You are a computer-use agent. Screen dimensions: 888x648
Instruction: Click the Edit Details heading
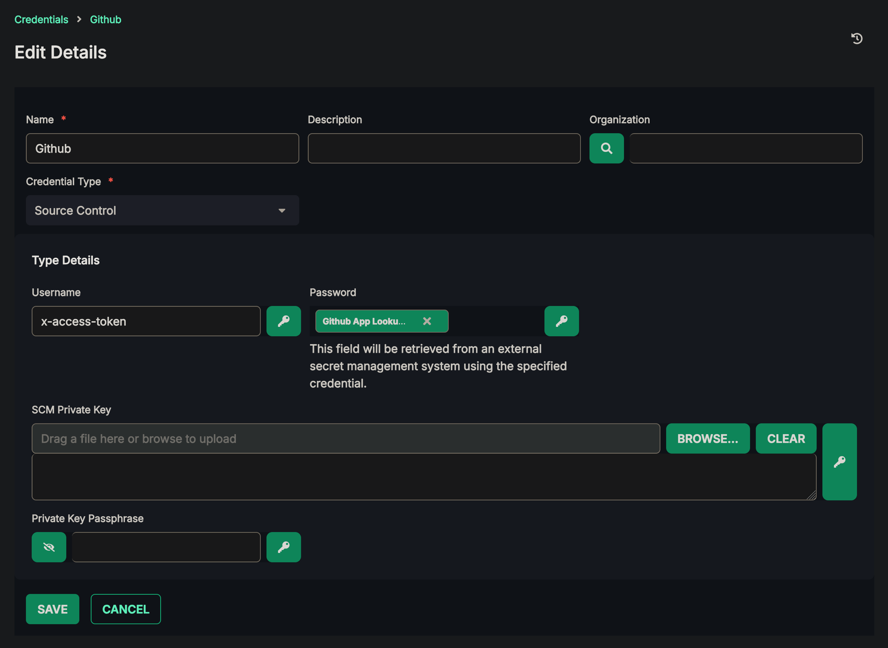click(x=60, y=52)
